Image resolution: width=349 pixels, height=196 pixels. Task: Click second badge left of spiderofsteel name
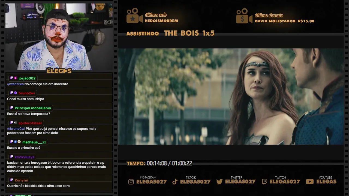(x=15, y=123)
